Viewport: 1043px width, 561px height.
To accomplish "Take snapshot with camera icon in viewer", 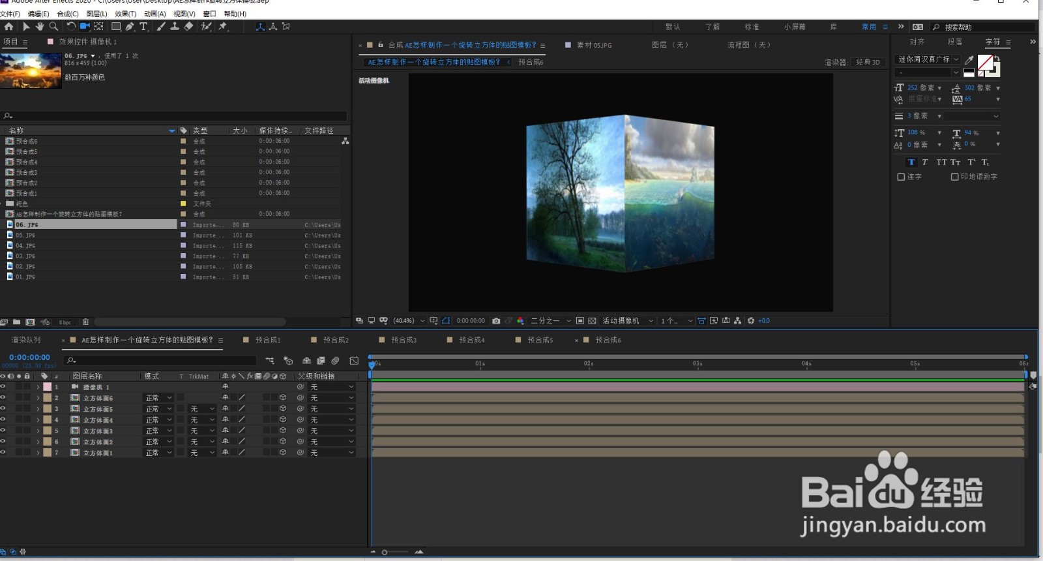I will coord(496,321).
